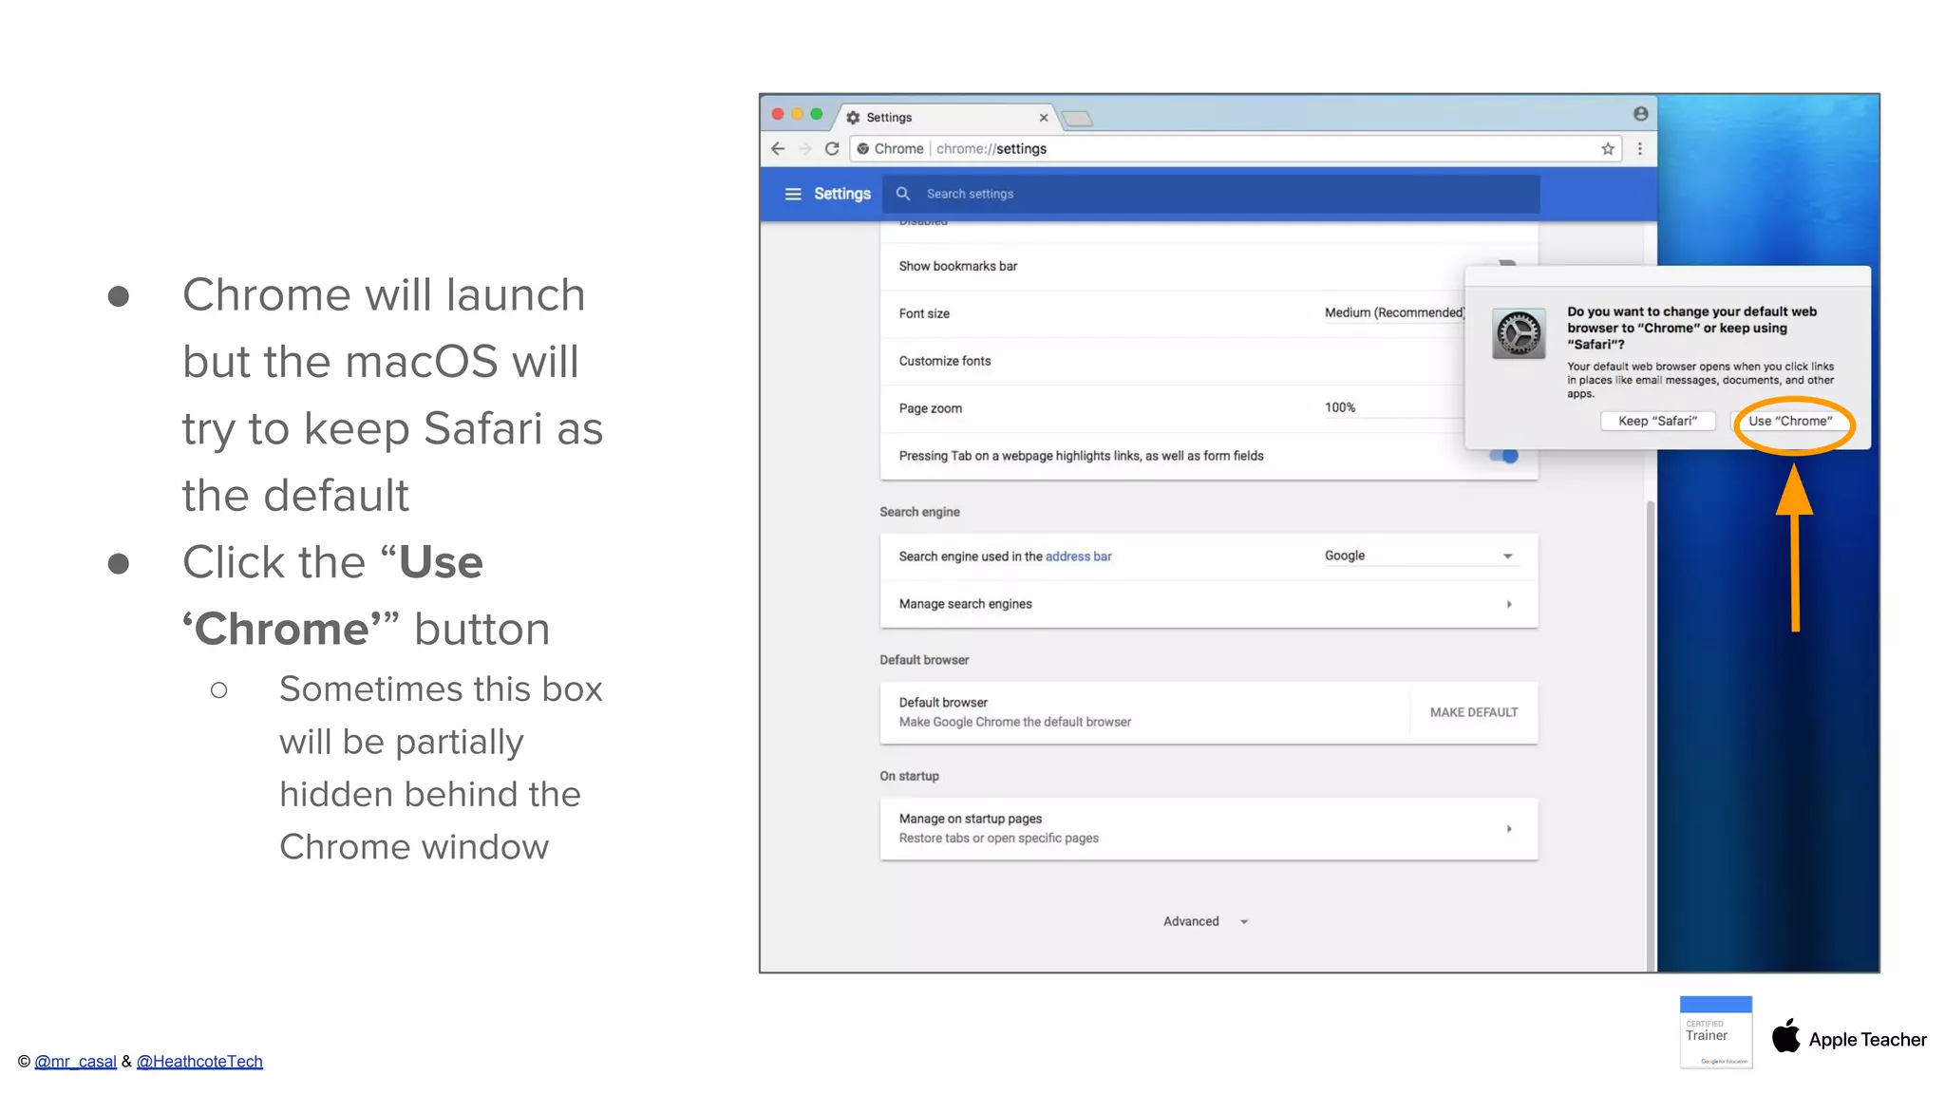Click Keep "Safari" button
Screen dimensions: 1945x1094
pyautogui.click(x=1657, y=421)
